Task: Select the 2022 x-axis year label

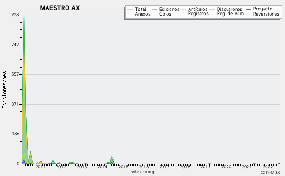Action: (x=268, y=167)
